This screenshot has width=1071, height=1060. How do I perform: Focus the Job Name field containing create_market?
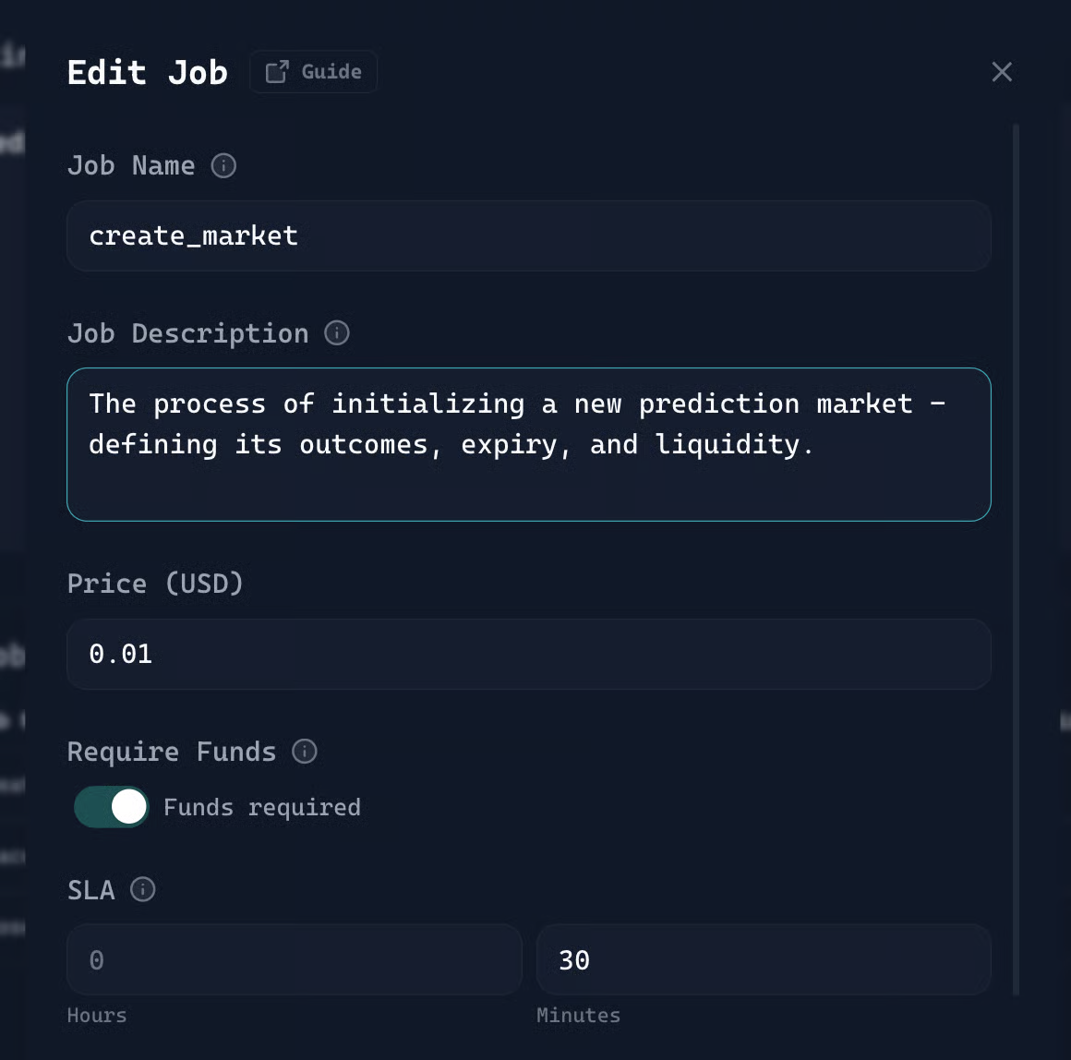coord(528,236)
